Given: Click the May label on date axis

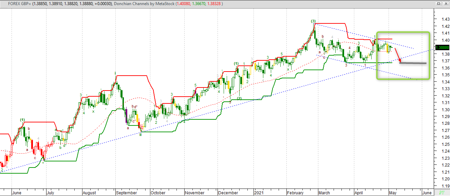Looking at the screenshot, I should (x=393, y=193).
